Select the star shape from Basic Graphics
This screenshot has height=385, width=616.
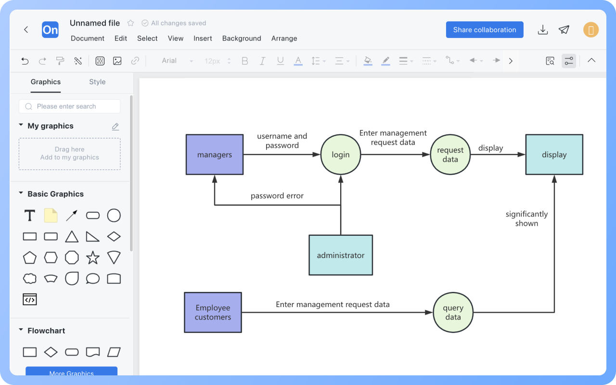92,257
